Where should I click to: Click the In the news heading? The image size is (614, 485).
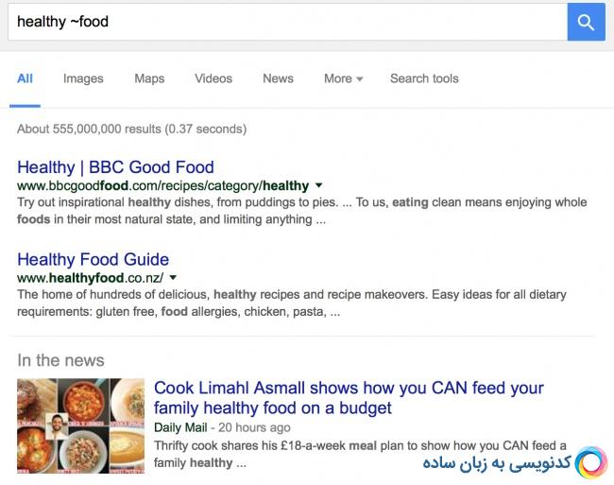(60, 360)
